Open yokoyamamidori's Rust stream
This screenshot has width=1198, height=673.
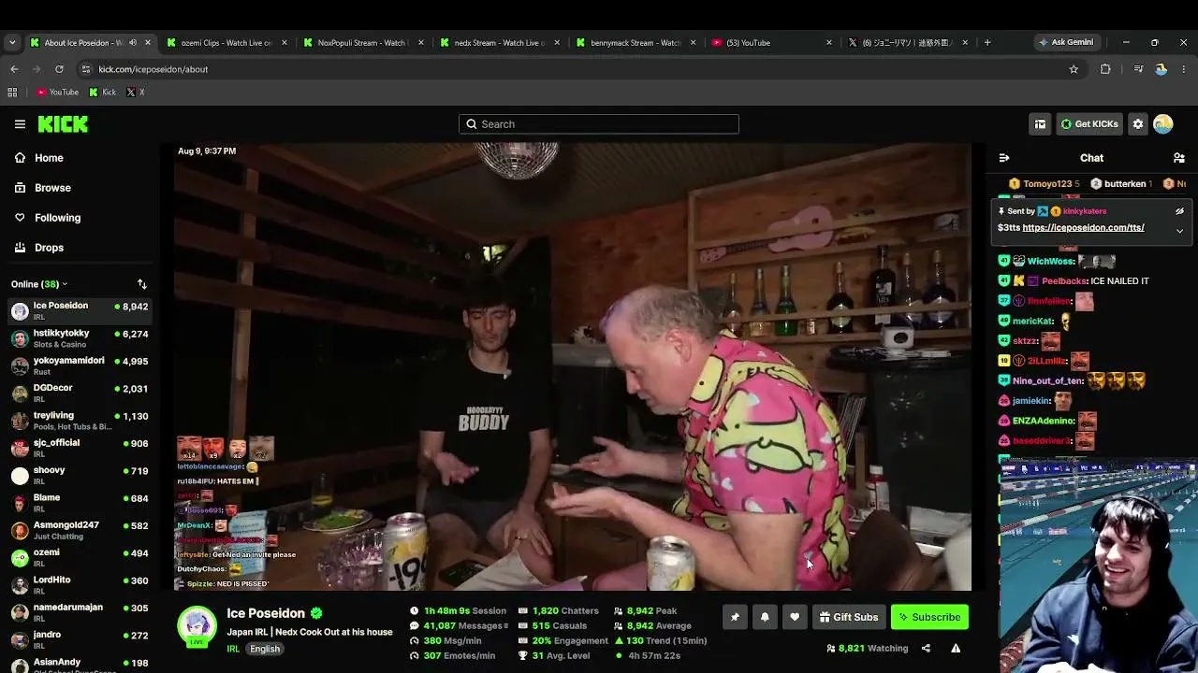point(79,365)
